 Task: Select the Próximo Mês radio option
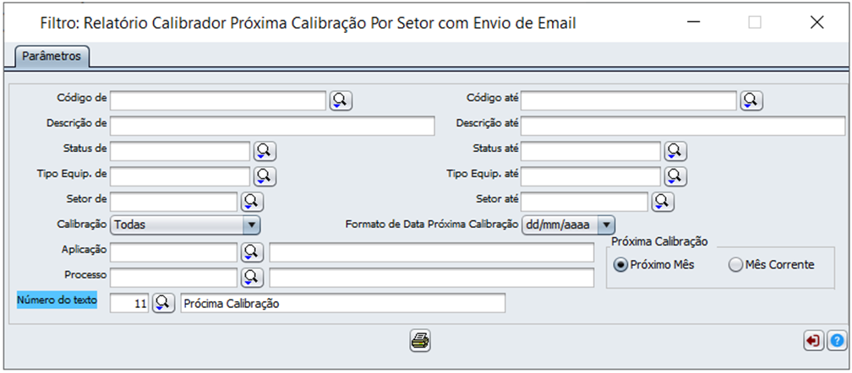coord(621,265)
